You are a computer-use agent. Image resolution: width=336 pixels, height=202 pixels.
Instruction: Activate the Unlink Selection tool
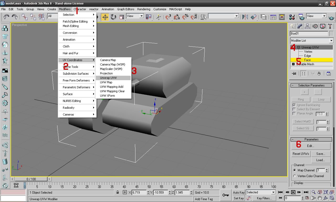pyautogui.click(x=33, y=17)
